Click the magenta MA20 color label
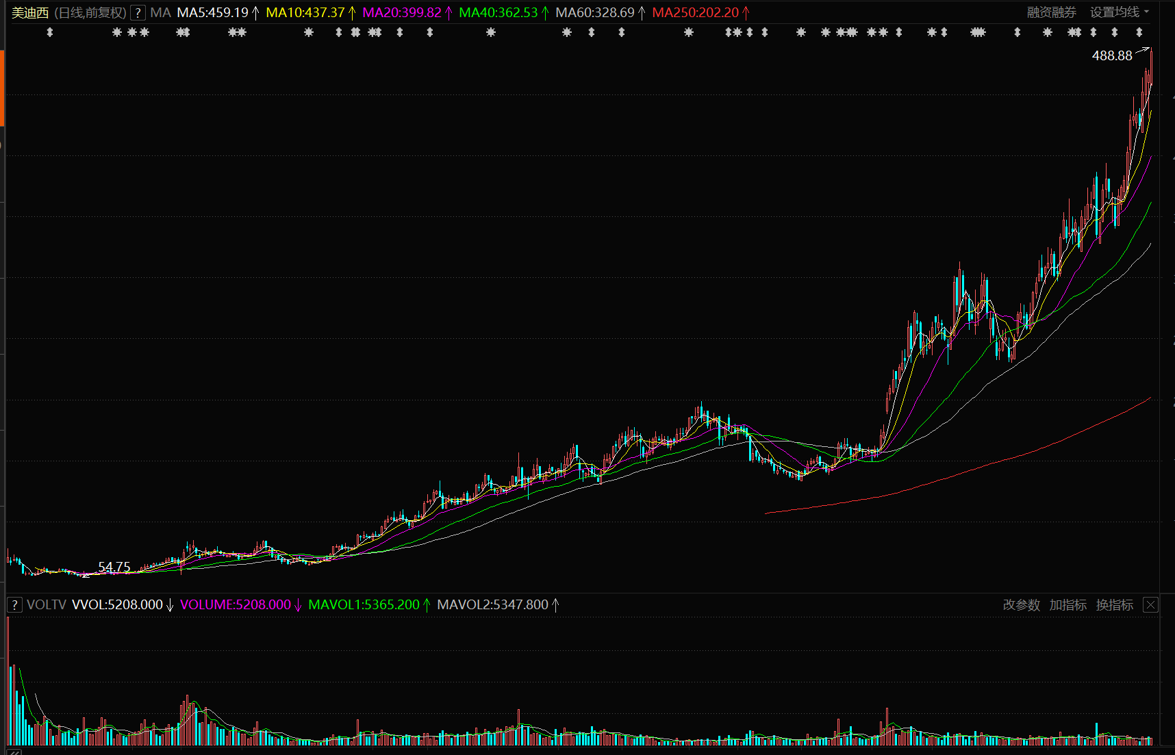1175x755 pixels. 402,13
